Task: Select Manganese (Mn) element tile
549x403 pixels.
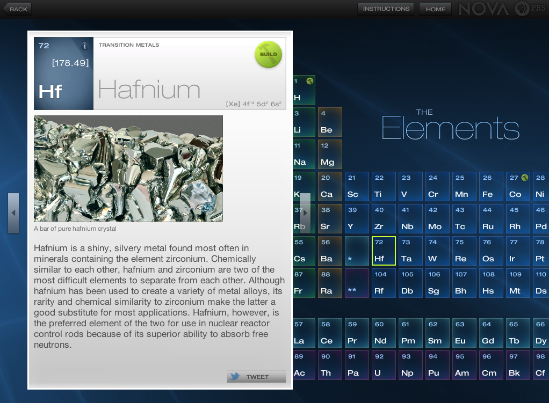Action: (x=464, y=186)
